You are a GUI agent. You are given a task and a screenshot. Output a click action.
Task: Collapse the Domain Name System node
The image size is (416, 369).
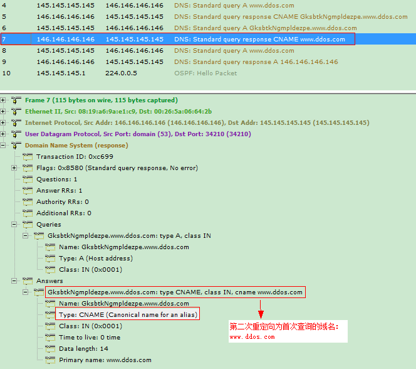click(x=3, y=146)
